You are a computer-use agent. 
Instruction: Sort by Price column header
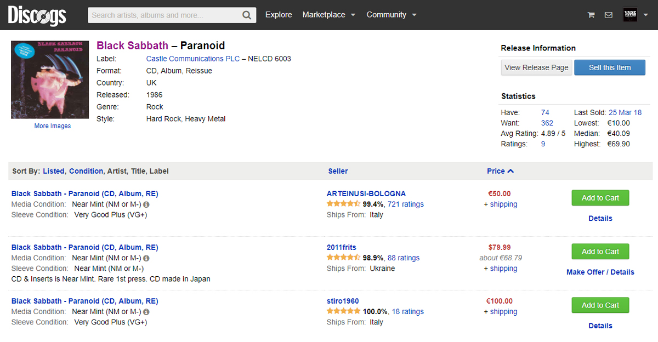point(496,171)
